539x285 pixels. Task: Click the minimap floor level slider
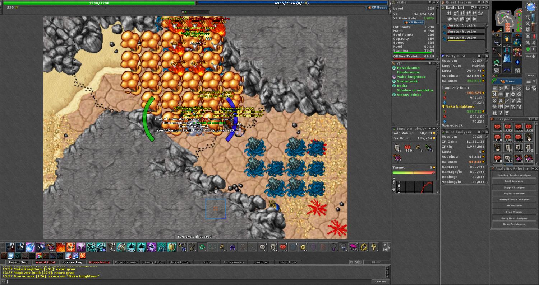[x=533, y=23]
